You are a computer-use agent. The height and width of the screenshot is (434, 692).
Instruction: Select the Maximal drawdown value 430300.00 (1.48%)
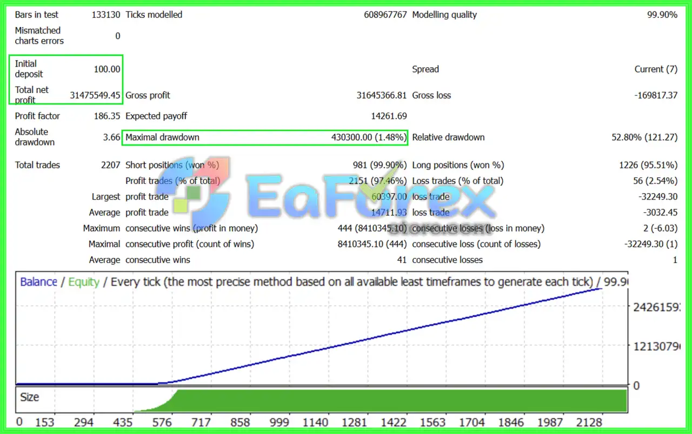pyautogui.click(x=369, y=137)
